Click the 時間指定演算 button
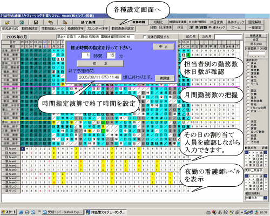Screen dimensions: 270x216 (x=178, y=22)
